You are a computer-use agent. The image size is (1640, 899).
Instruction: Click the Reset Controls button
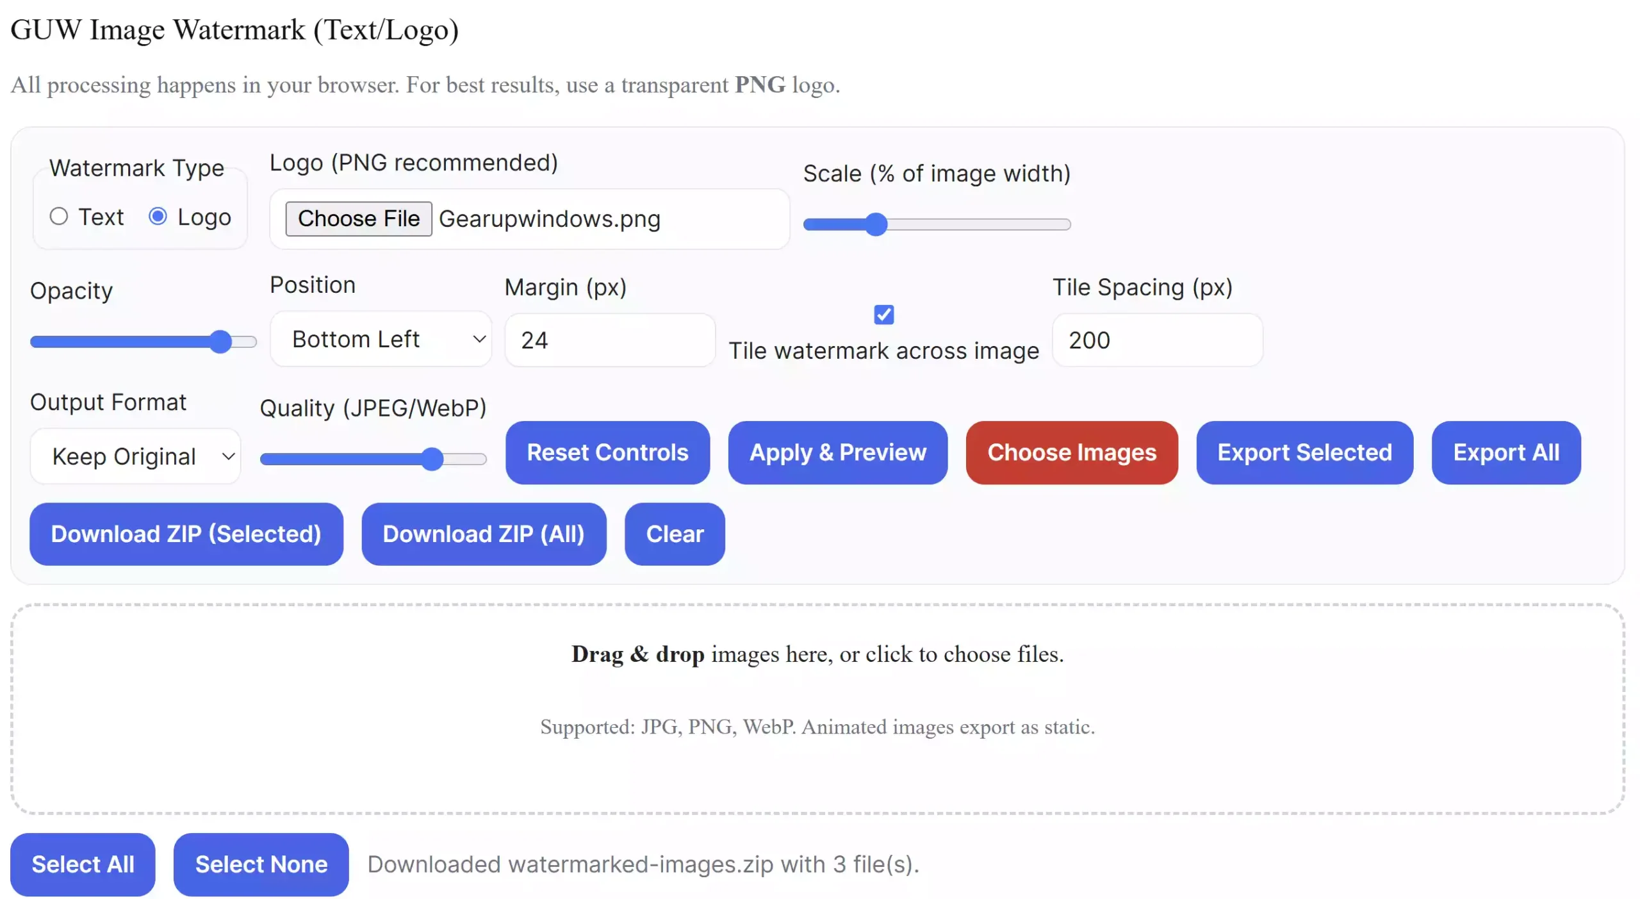[x=607, y=453]
